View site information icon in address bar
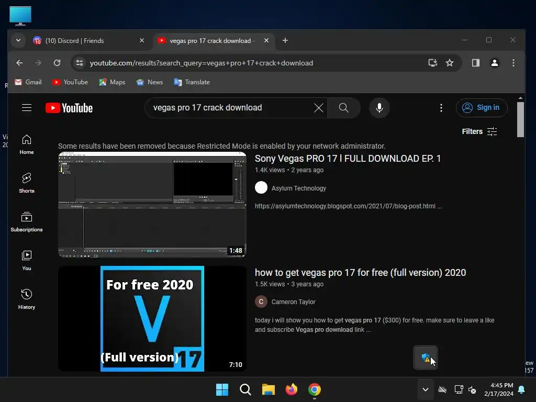This screenshot has height=402, width=536. coord(80,63)
